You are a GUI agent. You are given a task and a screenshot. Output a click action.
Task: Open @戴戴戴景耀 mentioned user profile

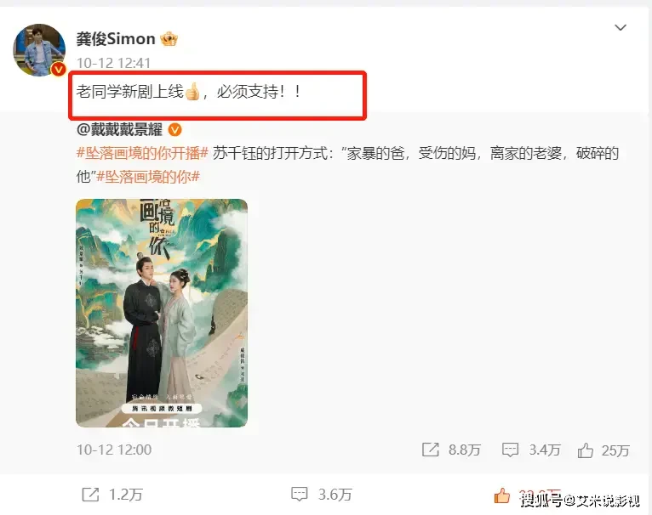pos(119,129)
